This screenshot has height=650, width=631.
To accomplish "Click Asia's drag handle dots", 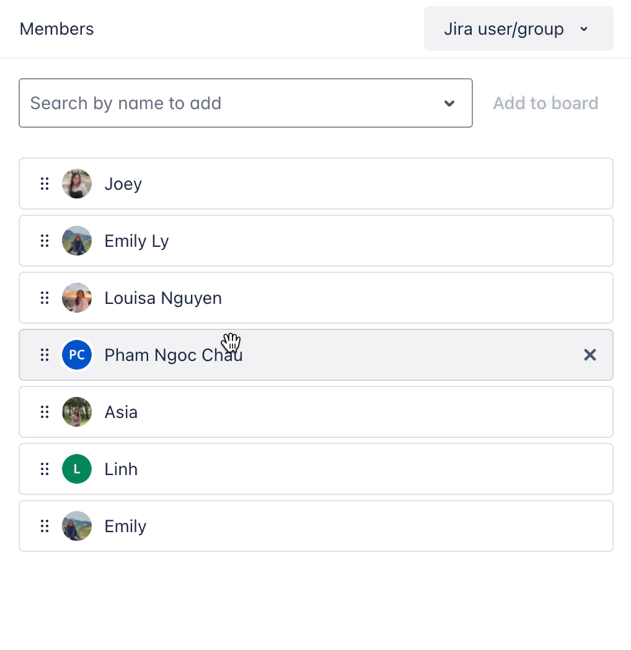I will (44, 412).
